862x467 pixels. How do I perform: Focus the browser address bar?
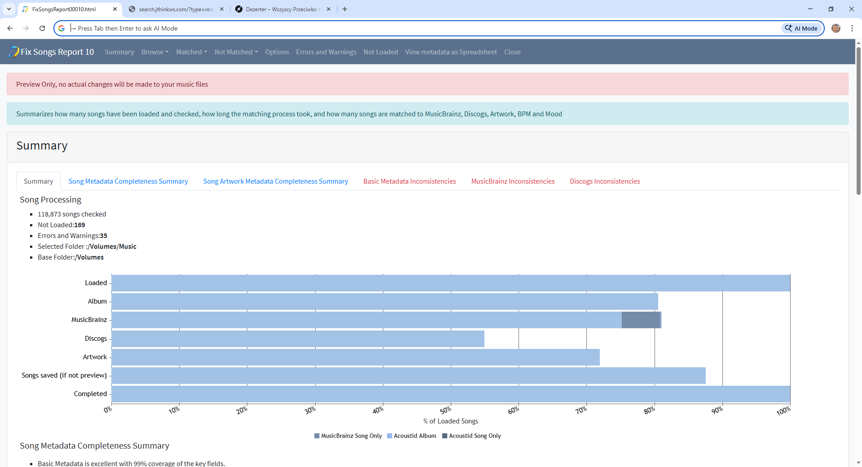(404, 28)
